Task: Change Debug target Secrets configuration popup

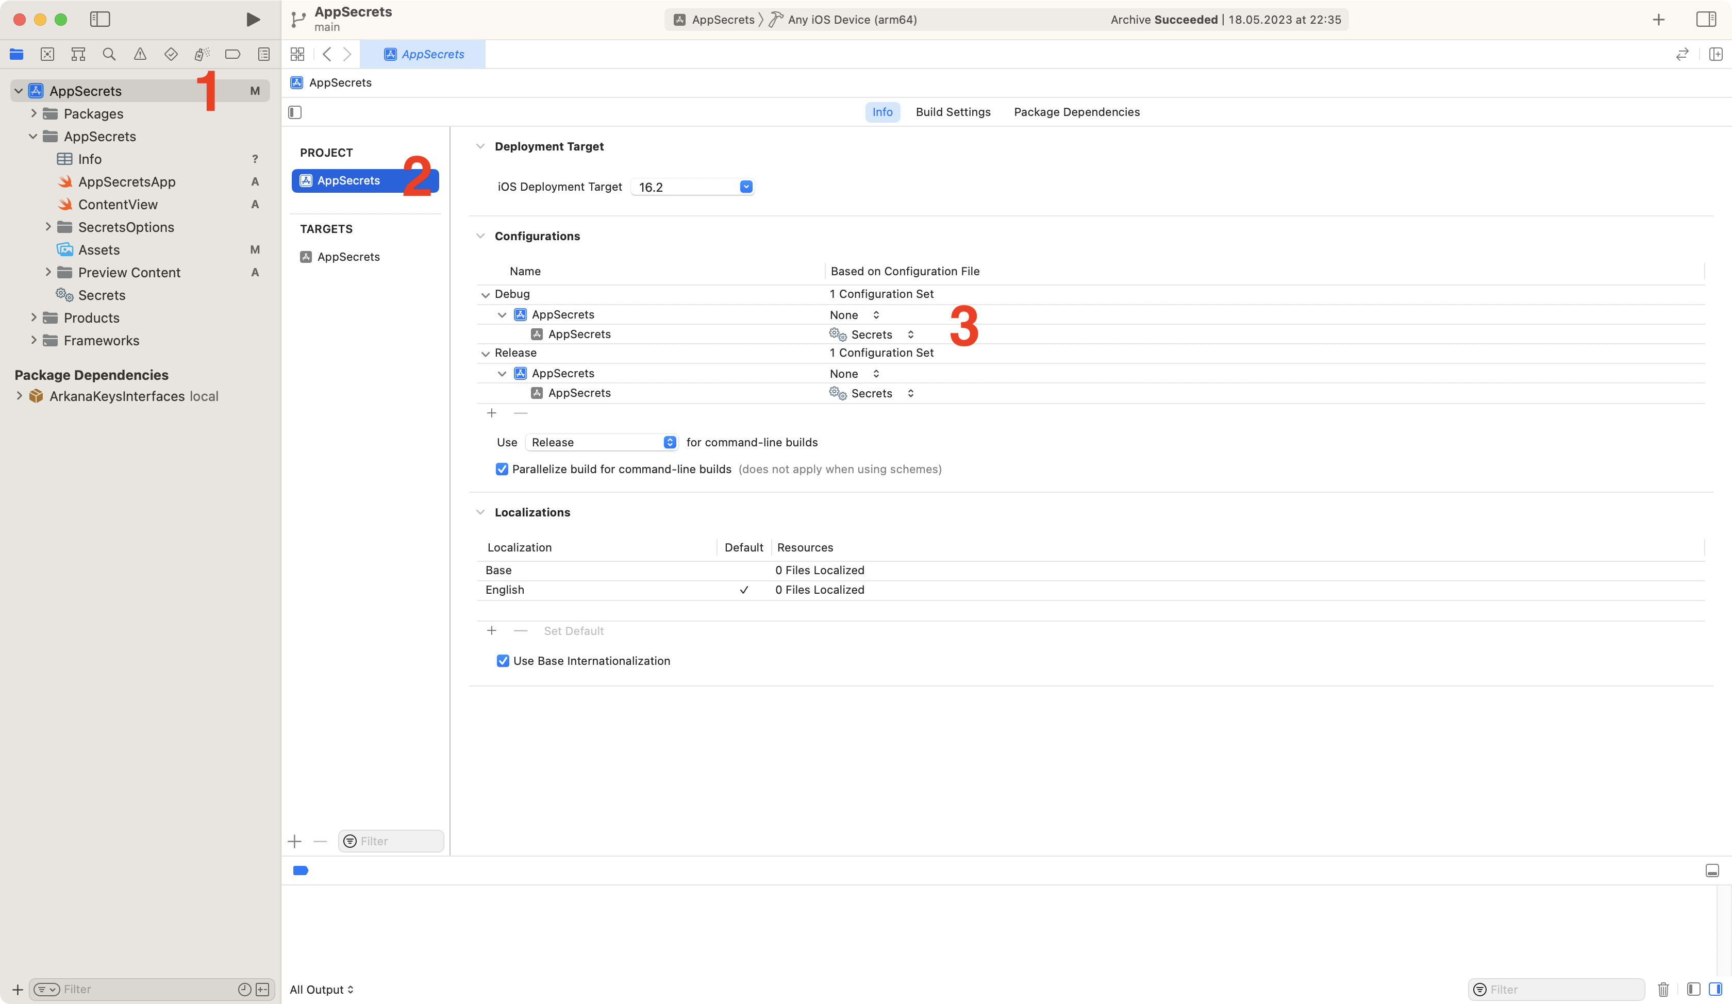Action: (x=872, y=334)
